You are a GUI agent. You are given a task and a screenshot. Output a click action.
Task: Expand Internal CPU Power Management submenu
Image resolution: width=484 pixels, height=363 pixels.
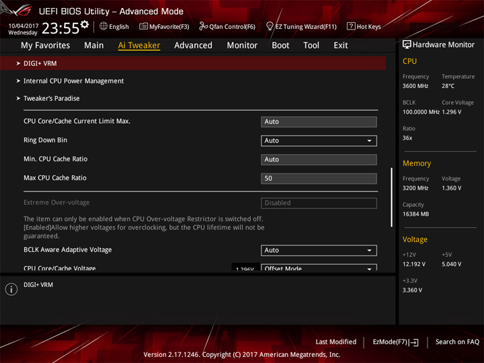[x=73, y=81]
